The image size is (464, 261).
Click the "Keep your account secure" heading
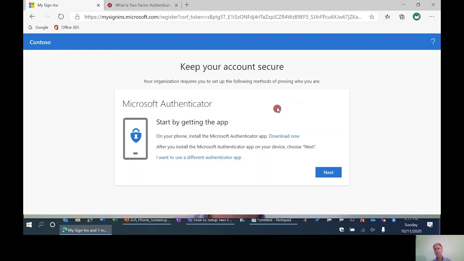[232, 67]
